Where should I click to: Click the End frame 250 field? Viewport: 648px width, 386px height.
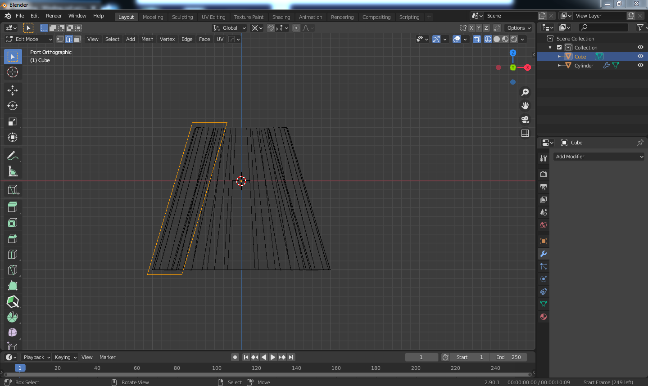(x=508, y=357)
